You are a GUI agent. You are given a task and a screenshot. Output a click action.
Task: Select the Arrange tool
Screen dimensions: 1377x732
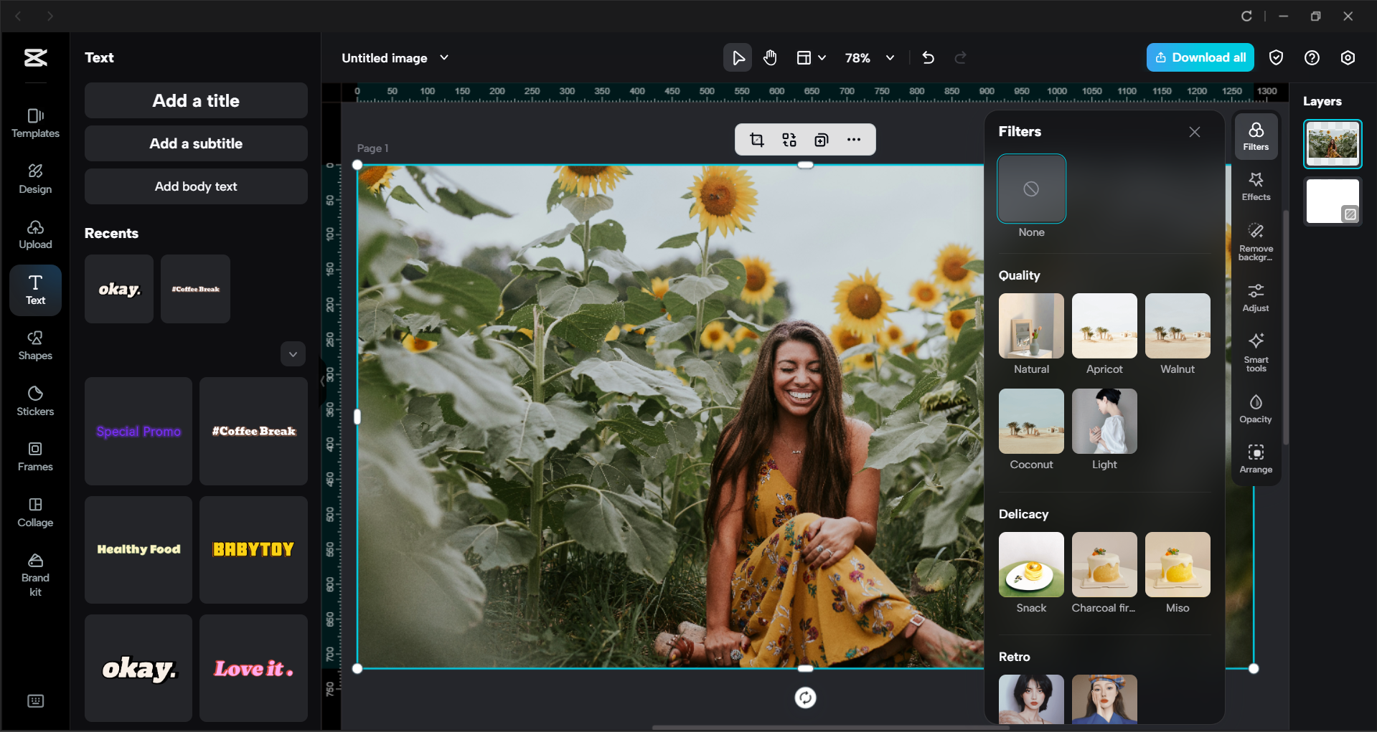pos(1255,458)
